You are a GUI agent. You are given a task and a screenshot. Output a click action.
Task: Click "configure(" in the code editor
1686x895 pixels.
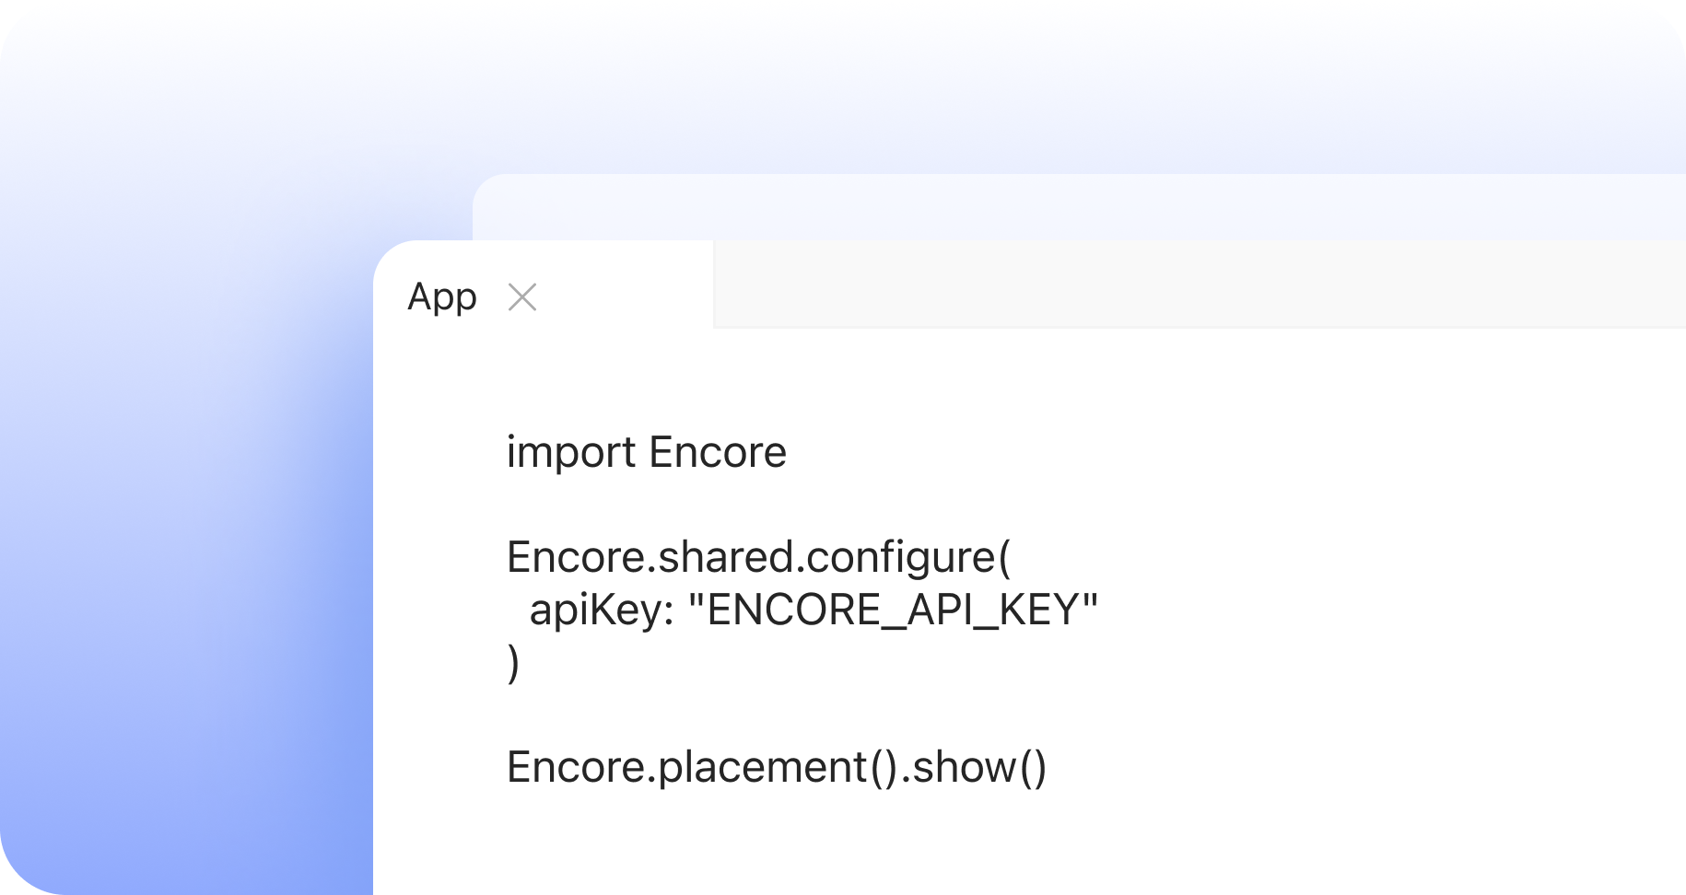point(908,557)
